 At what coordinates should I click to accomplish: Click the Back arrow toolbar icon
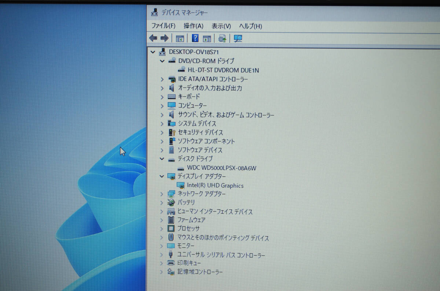click(153, 38)
